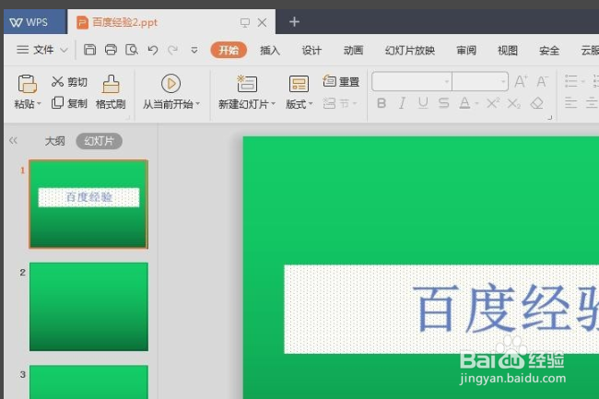Switch to the 插入 ribbon tab
The image size is (599, 399).
point(270,50)
